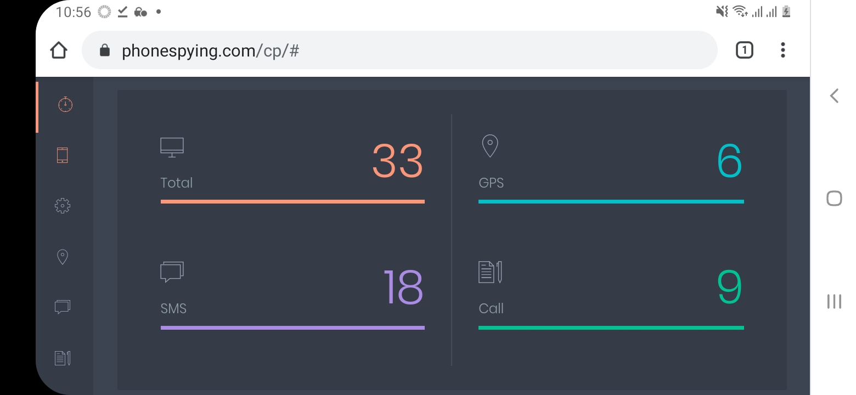Screen dimensions: 856x395
Task: Click the SMS count 18
Action: pyautogui.click(x=403, y=287)
